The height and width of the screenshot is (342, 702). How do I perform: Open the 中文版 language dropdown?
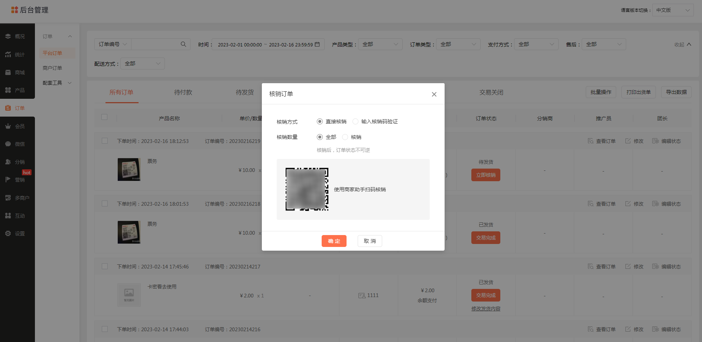(x=673, y=10)
